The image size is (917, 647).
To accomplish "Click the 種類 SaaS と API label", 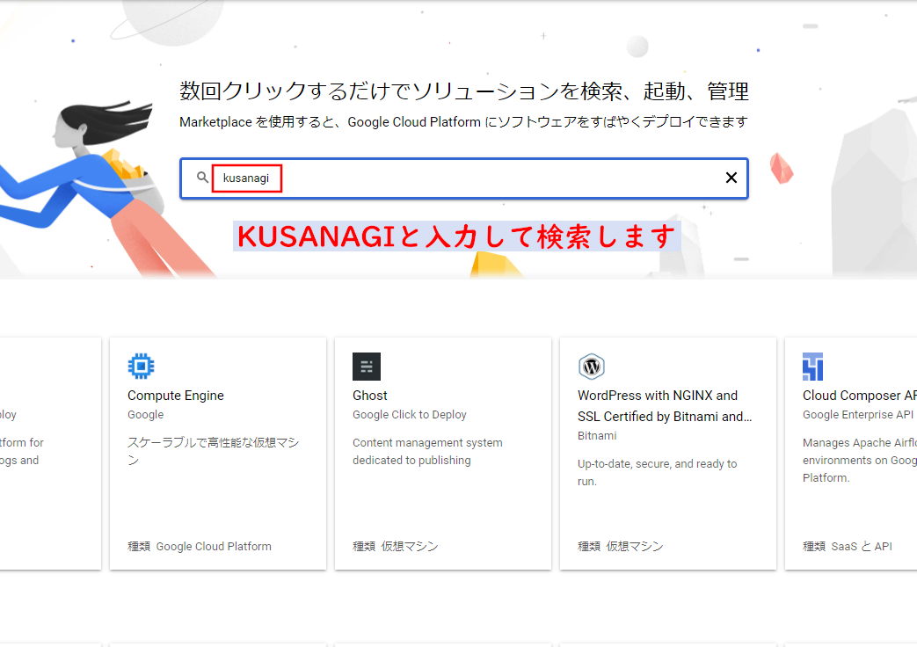I will click(848, 547).
